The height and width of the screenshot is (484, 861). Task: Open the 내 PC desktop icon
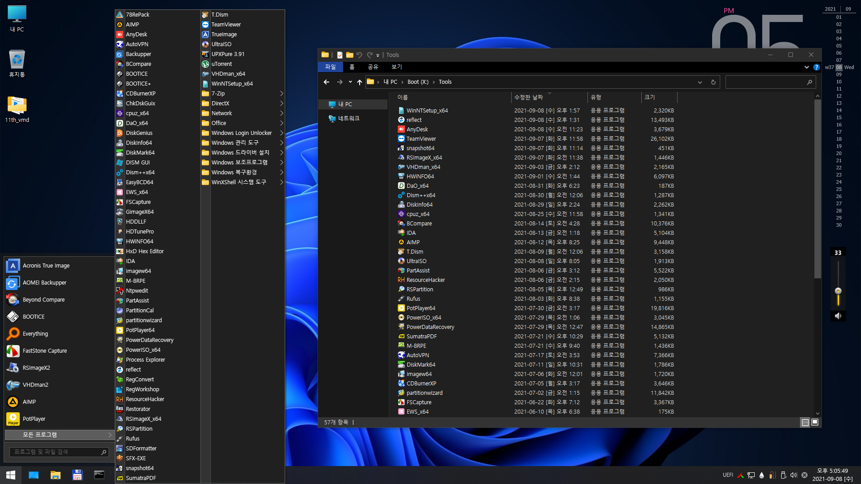coord(17,19)
